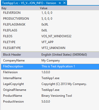Edit the PRODUCTVERSION value 5, 0, 0, 0
Viewport: 99px width, 110px height.
point(47,19)
